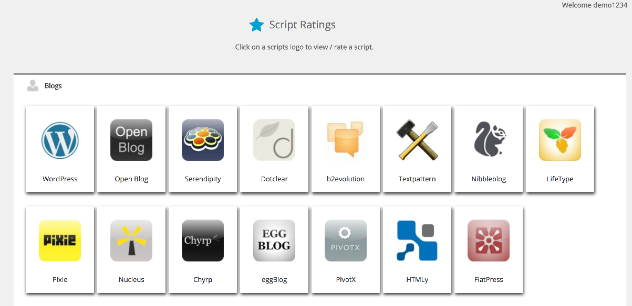Select the Serendipity script logo

pyautogui.click(x=203, y=140)
